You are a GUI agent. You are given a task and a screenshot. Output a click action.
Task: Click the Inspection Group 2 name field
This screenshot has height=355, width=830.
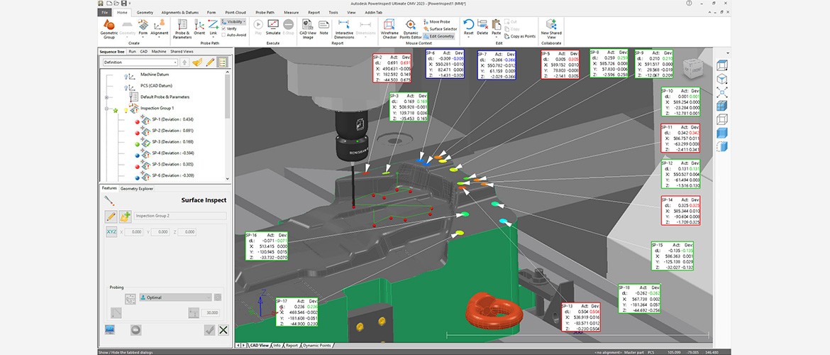coord(180,216)
